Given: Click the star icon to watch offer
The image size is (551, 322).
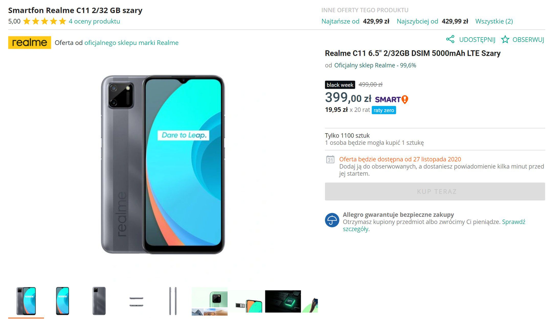Looking at the screenshot, I should [x=505, y=40].
